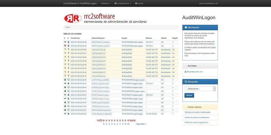This screenshot has width=271, height=135.
Task: Open the 2 inicio de sesión sospechosos alert
Action: pyautogui.click(x=196, y=123)
